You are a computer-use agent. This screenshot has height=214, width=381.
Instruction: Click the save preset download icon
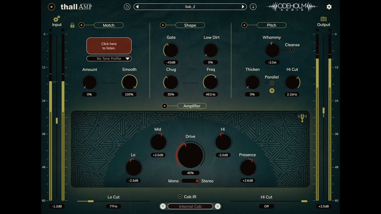(x=253, y=7)
